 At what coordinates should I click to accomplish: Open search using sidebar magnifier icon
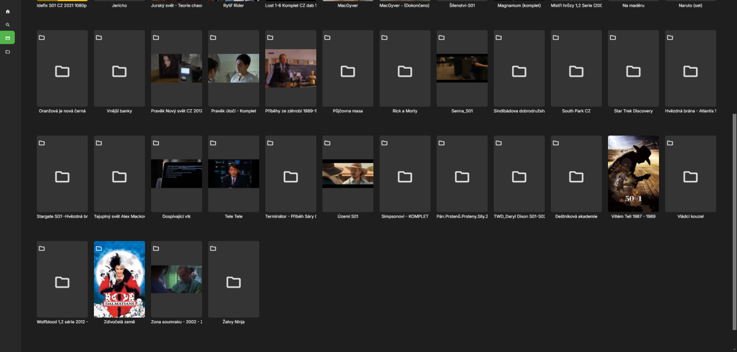click(x=7, y=25)
